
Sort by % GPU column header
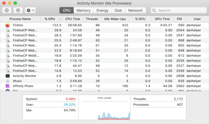(140, 19)
